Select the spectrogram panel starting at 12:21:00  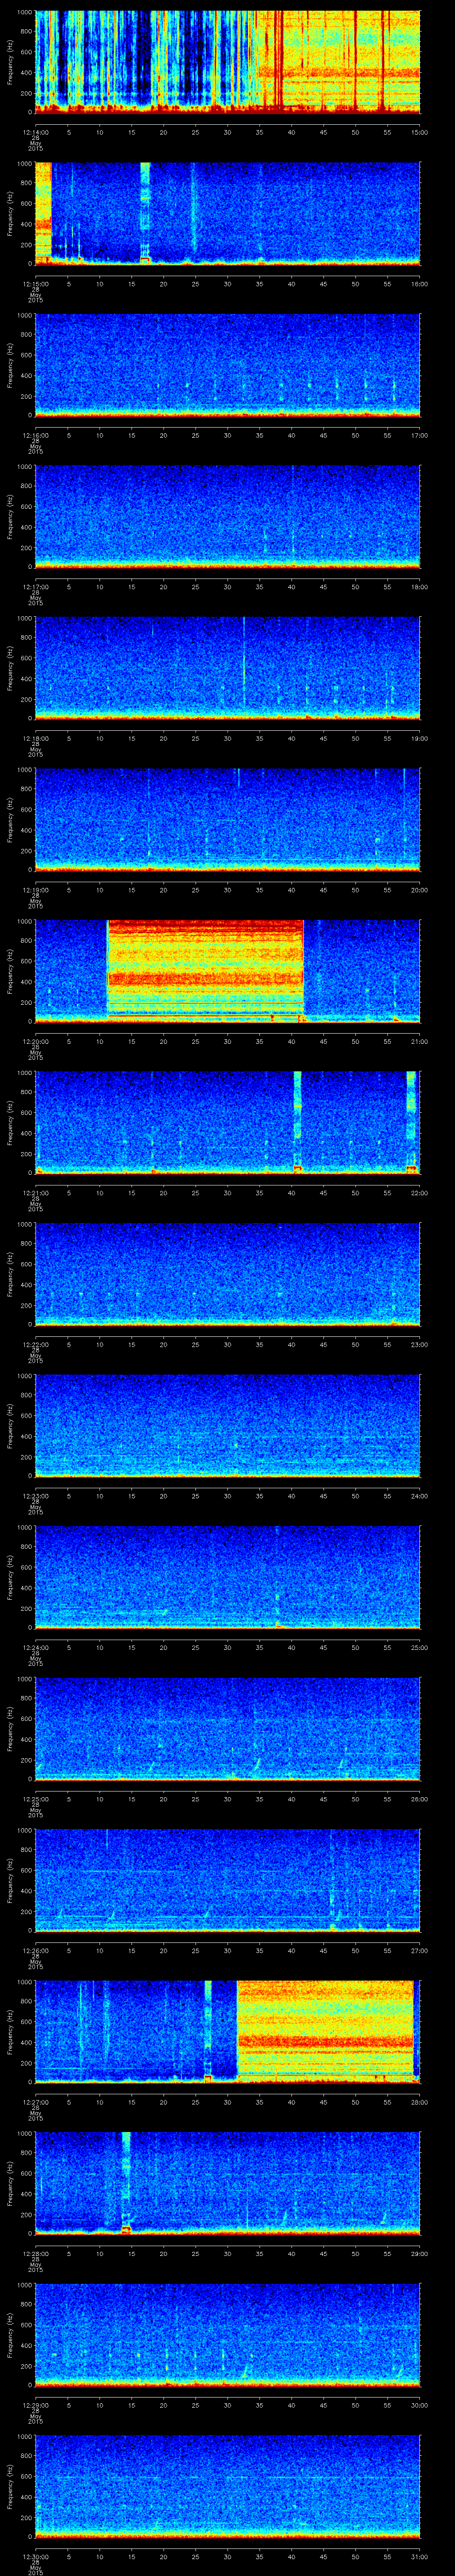pos(228,1123)
